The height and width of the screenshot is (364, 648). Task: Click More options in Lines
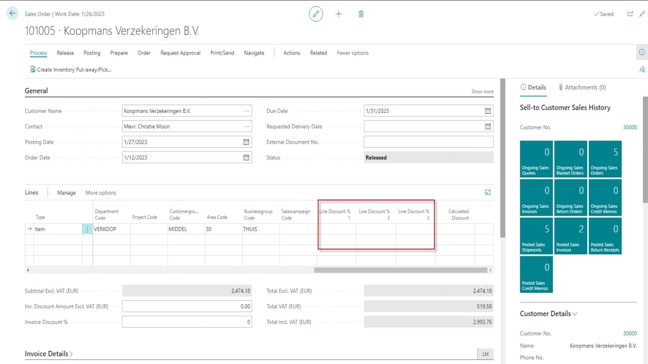(x=101, y=193)
